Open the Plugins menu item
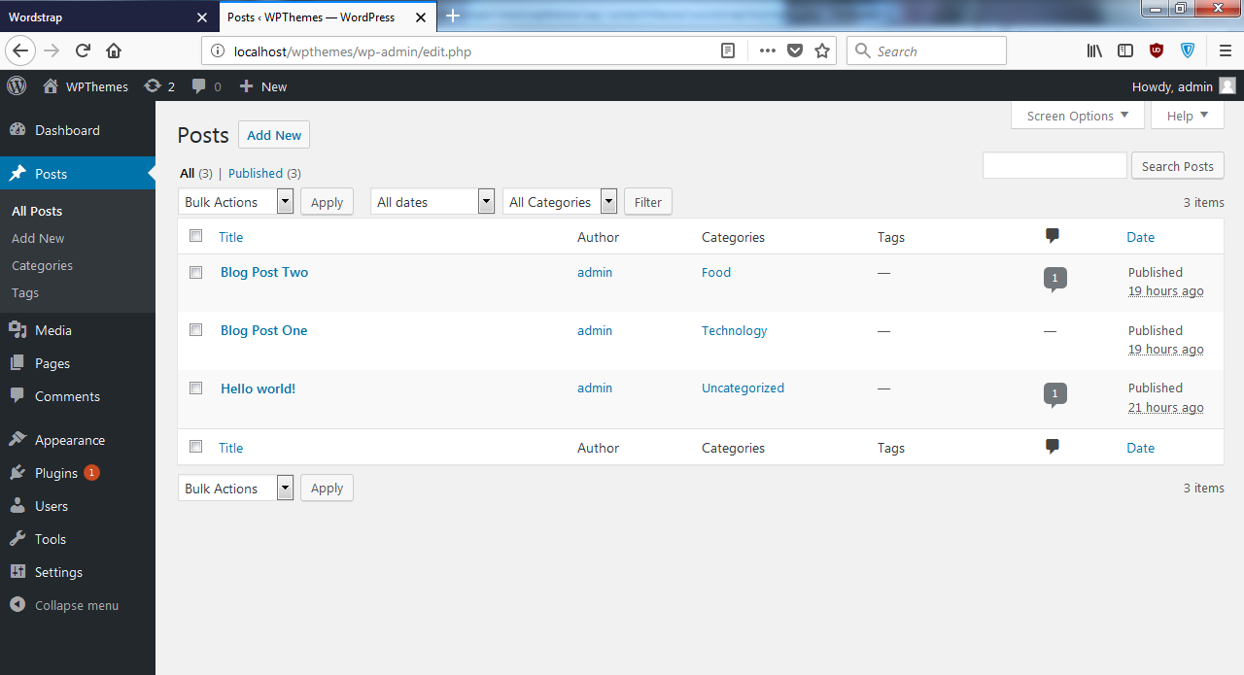 point(78,473)
